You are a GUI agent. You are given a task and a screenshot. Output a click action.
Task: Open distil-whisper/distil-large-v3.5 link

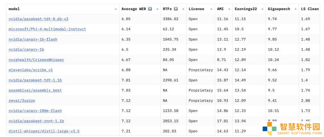click(x=44, y=131)
